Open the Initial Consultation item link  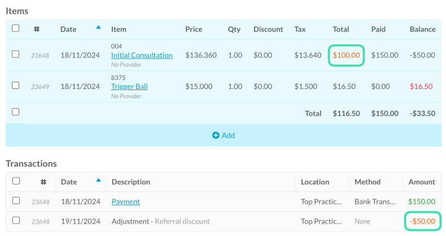click(x=142, y=55)
